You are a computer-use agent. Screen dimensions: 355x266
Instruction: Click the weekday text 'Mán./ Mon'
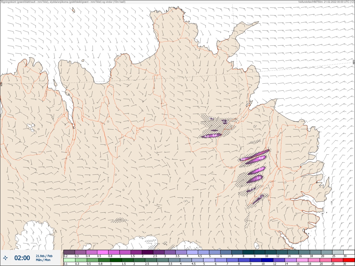tap(43, 260)
